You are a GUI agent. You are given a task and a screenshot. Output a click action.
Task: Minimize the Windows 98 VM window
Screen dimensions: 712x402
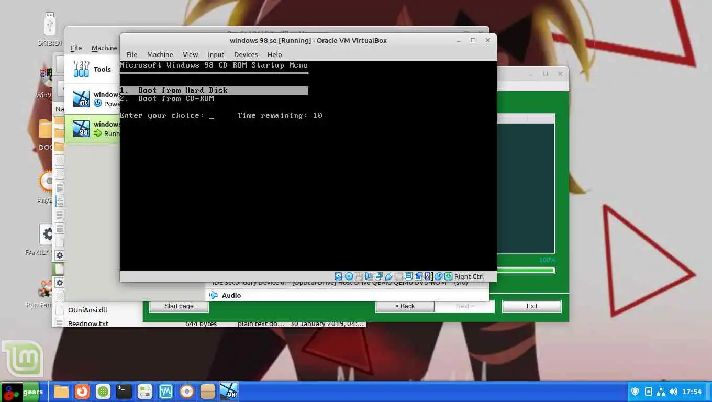coord(459,40)
